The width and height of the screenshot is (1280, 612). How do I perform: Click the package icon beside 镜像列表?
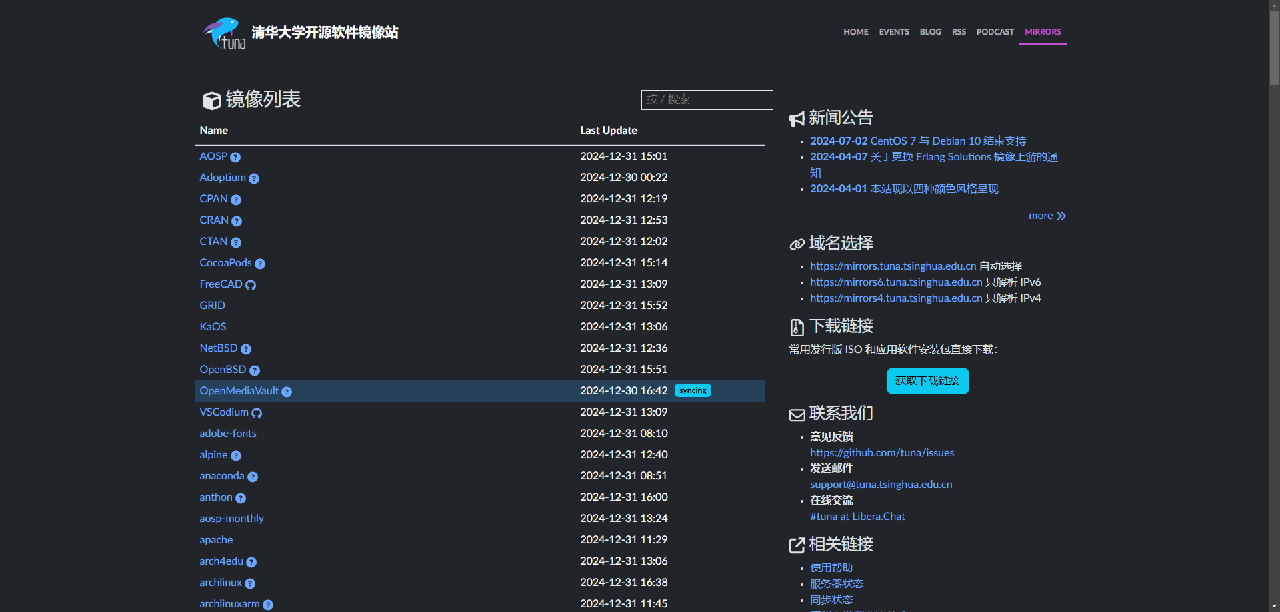[211, 100]
